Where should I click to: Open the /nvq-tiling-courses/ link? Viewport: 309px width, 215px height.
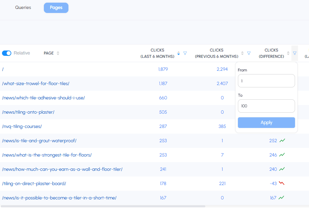(22, 126)
